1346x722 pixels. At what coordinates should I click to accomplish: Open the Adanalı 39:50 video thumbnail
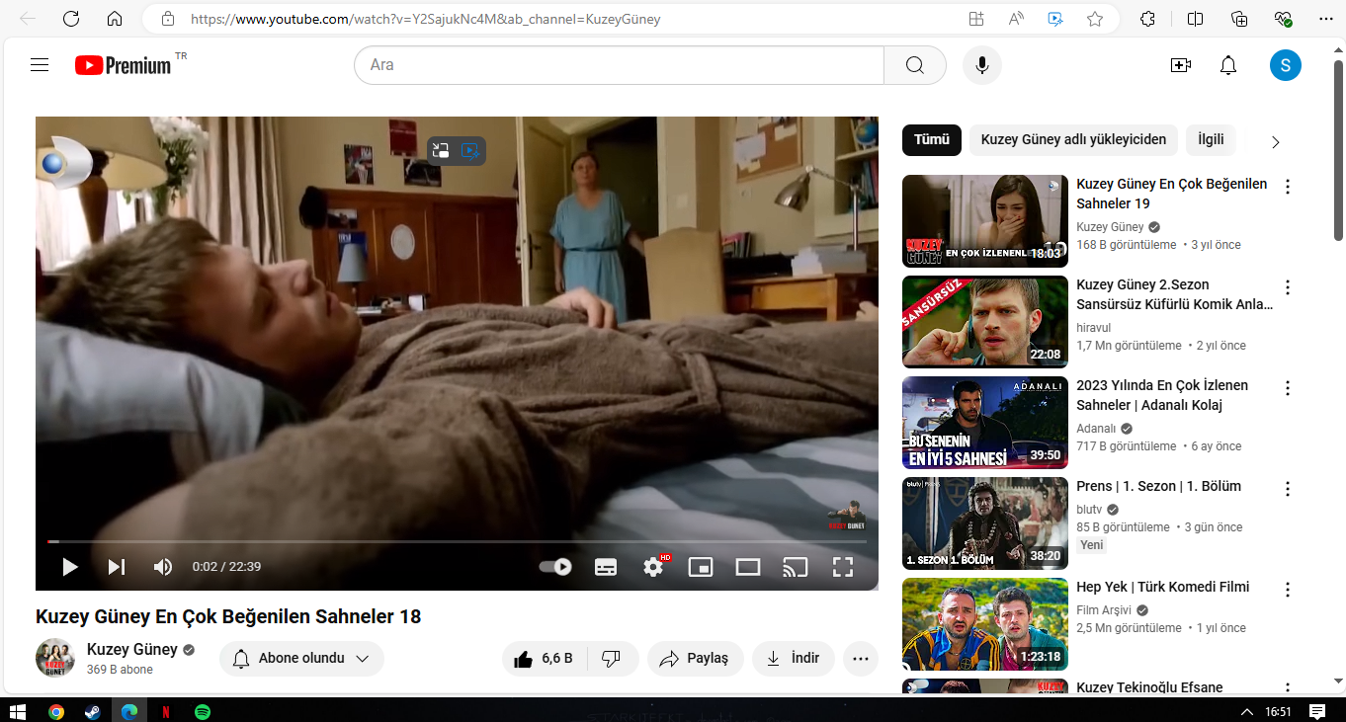[985, 423]
